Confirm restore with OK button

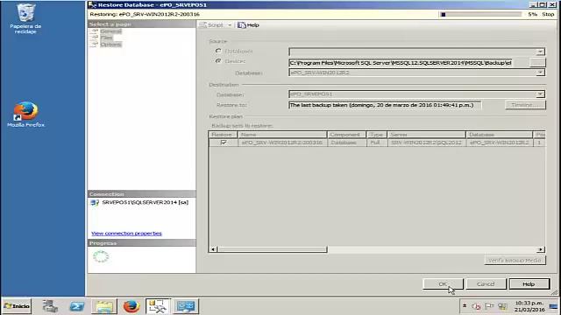(x=443, y=283)
